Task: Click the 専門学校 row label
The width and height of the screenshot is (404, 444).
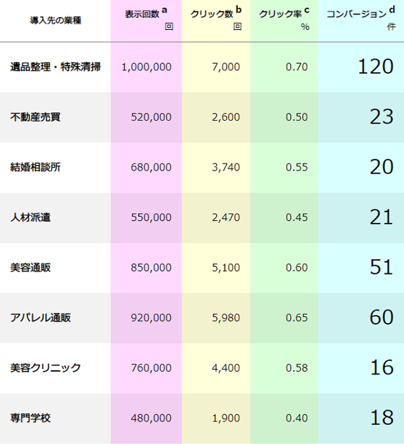Action: point(31,418)
